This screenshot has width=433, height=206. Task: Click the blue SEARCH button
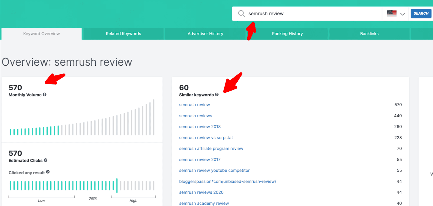(421, 13)
